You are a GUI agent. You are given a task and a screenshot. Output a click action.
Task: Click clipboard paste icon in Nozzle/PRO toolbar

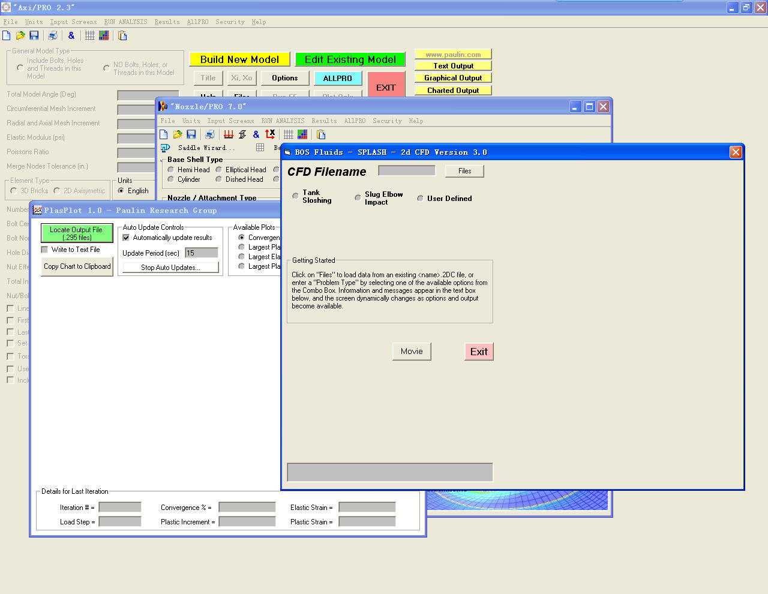point(321,134)
